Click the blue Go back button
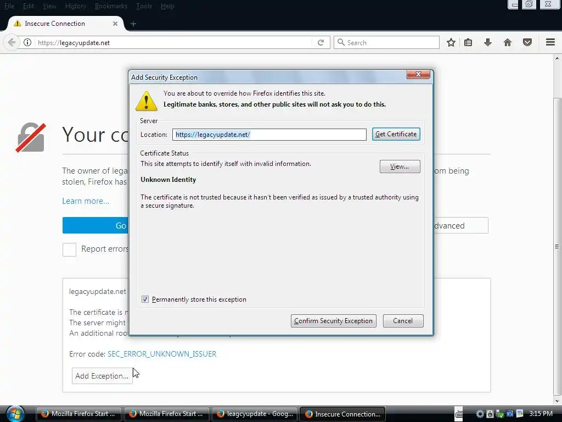 (95, 225)
